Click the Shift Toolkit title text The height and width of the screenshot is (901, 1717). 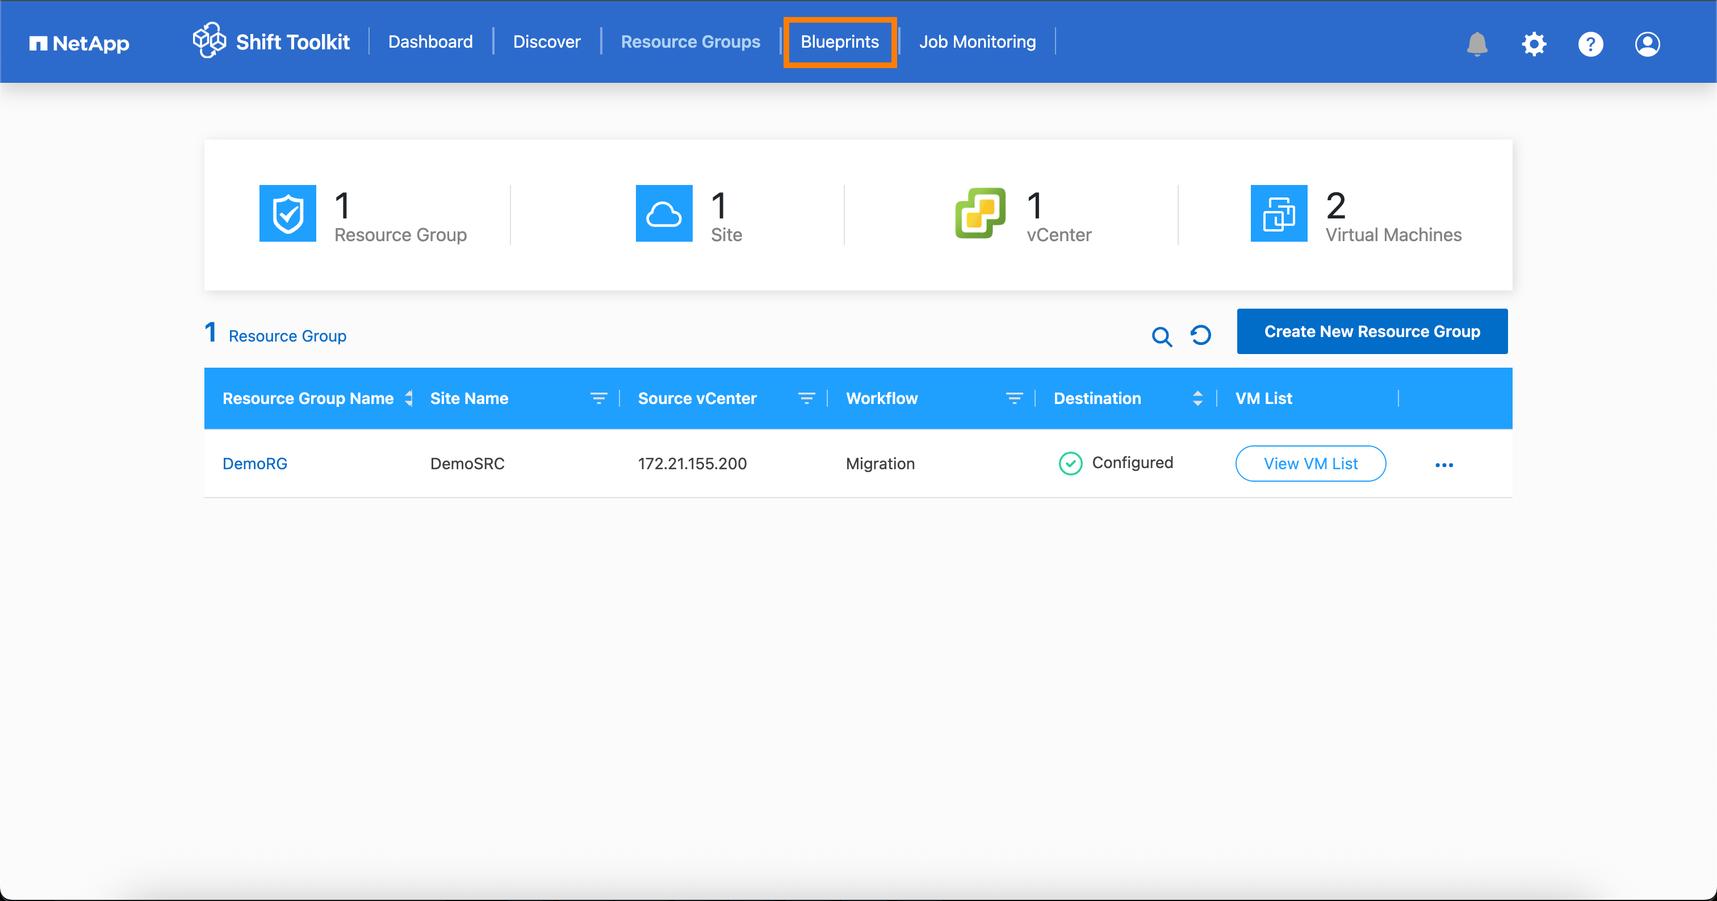pyautogui.click(x=292, y=42)
